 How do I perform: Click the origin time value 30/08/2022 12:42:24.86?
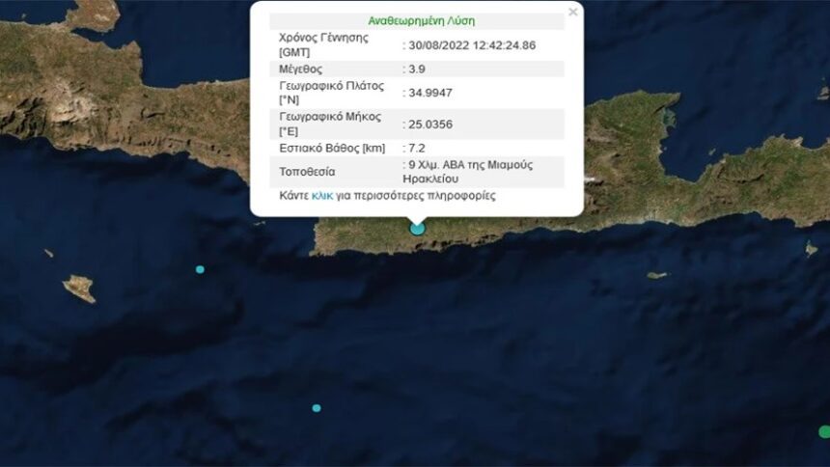(474, 44)
